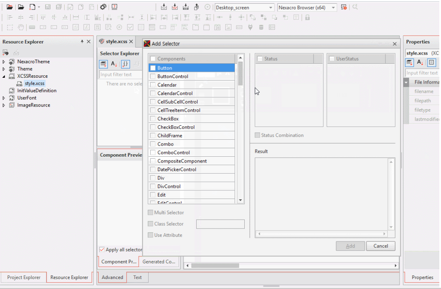The height and width of the screenshot is (289, 441).
Task: Collapse the XCSSResource tree node
Action: click(x=4, y=76)
